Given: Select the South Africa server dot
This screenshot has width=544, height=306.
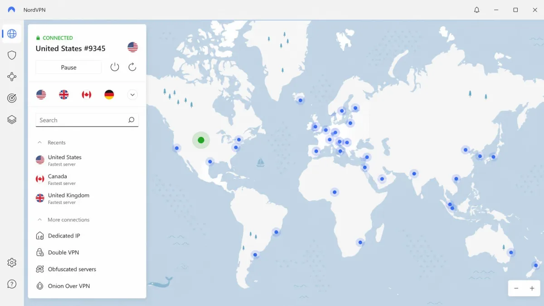Looking at the screenshot, I should click(360, 242).
